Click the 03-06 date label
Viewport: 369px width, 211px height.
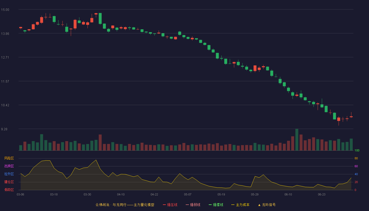pos(20,194)
